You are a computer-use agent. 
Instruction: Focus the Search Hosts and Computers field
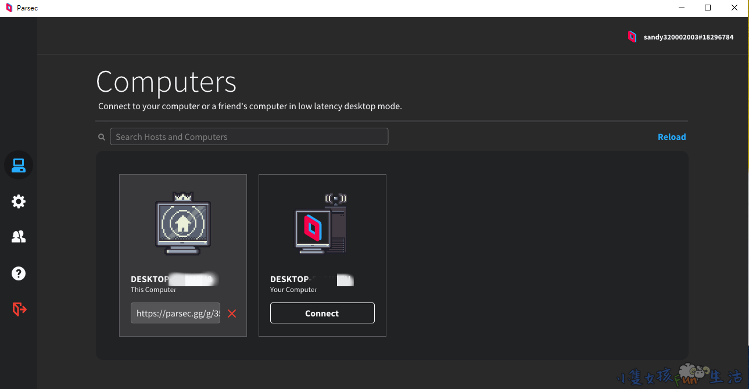[249, 137]
